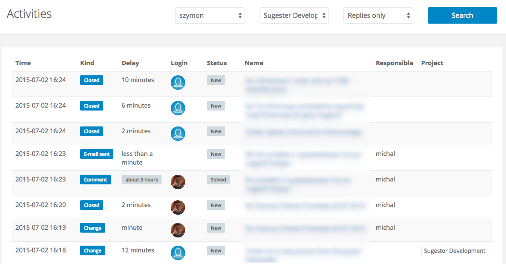The height and width of the screenshot is (264, 506).
Task: Click the Search button
Action: click(463, 15)
